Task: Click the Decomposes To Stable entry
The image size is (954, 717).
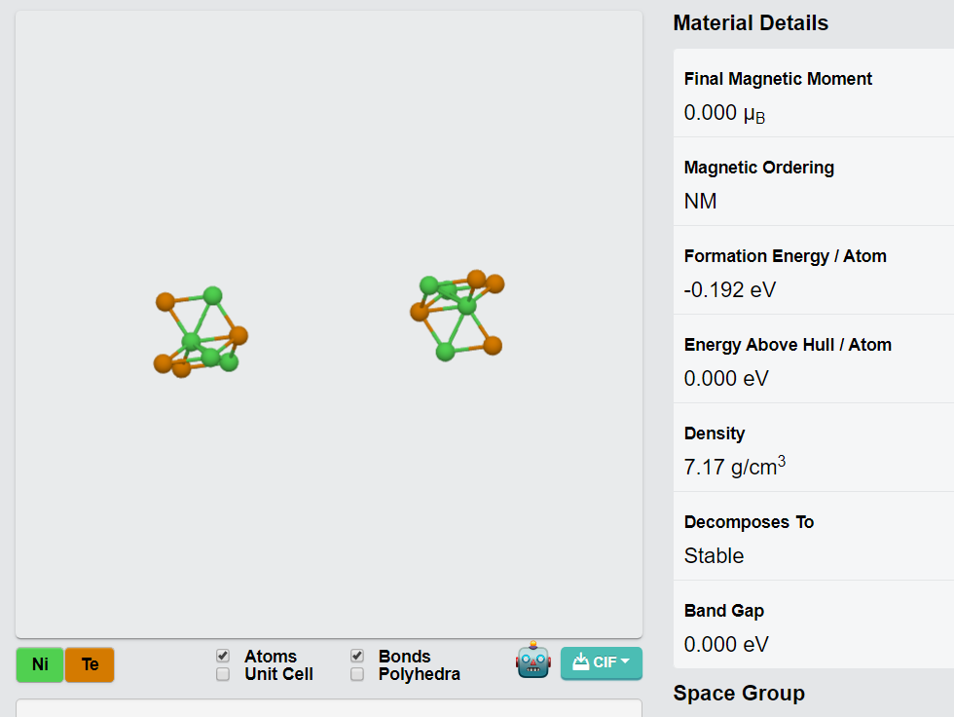Action: [x=814, y=536]
